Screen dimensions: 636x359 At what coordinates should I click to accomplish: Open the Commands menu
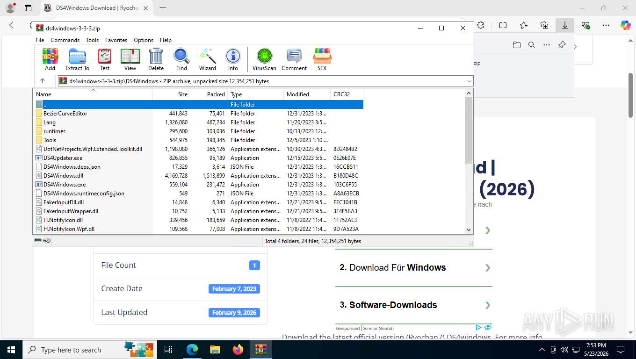65,40
